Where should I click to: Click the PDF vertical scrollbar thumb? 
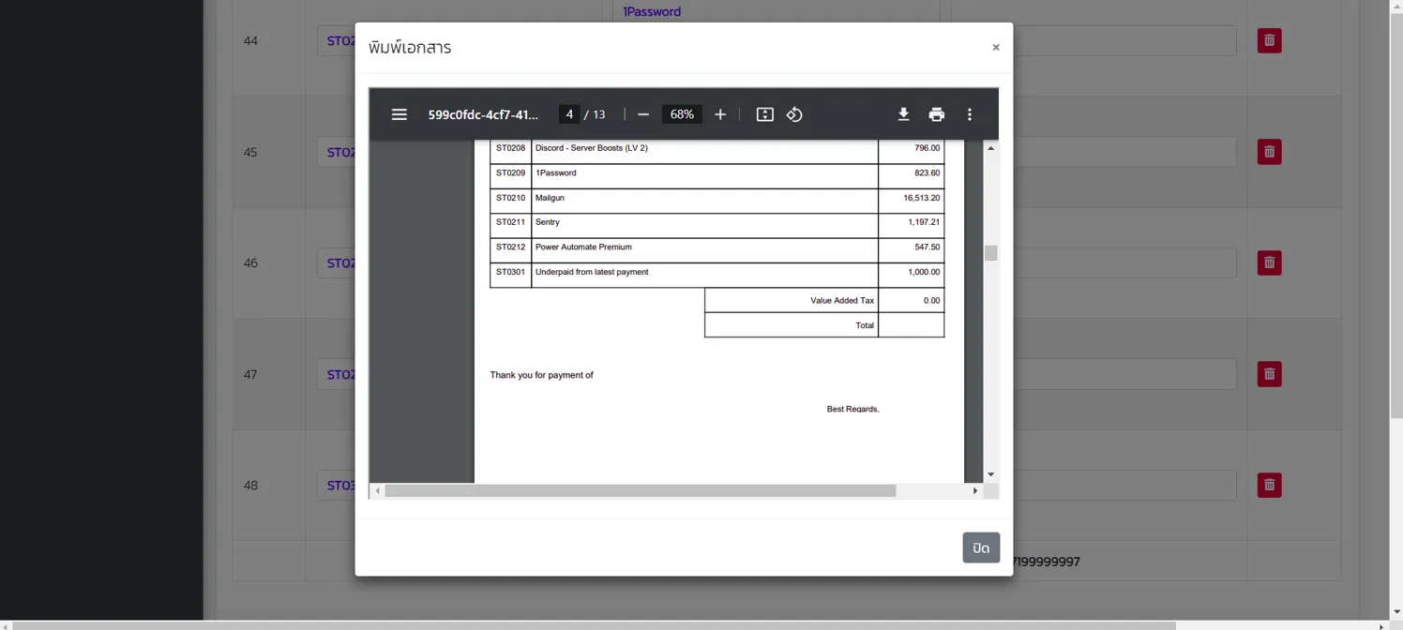coord(990,253)
